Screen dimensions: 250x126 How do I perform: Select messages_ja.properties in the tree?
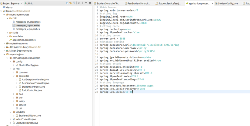28,25
